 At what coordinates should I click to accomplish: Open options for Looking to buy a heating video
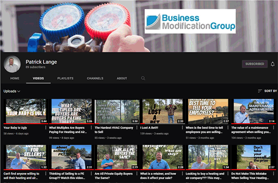(228, 173)
